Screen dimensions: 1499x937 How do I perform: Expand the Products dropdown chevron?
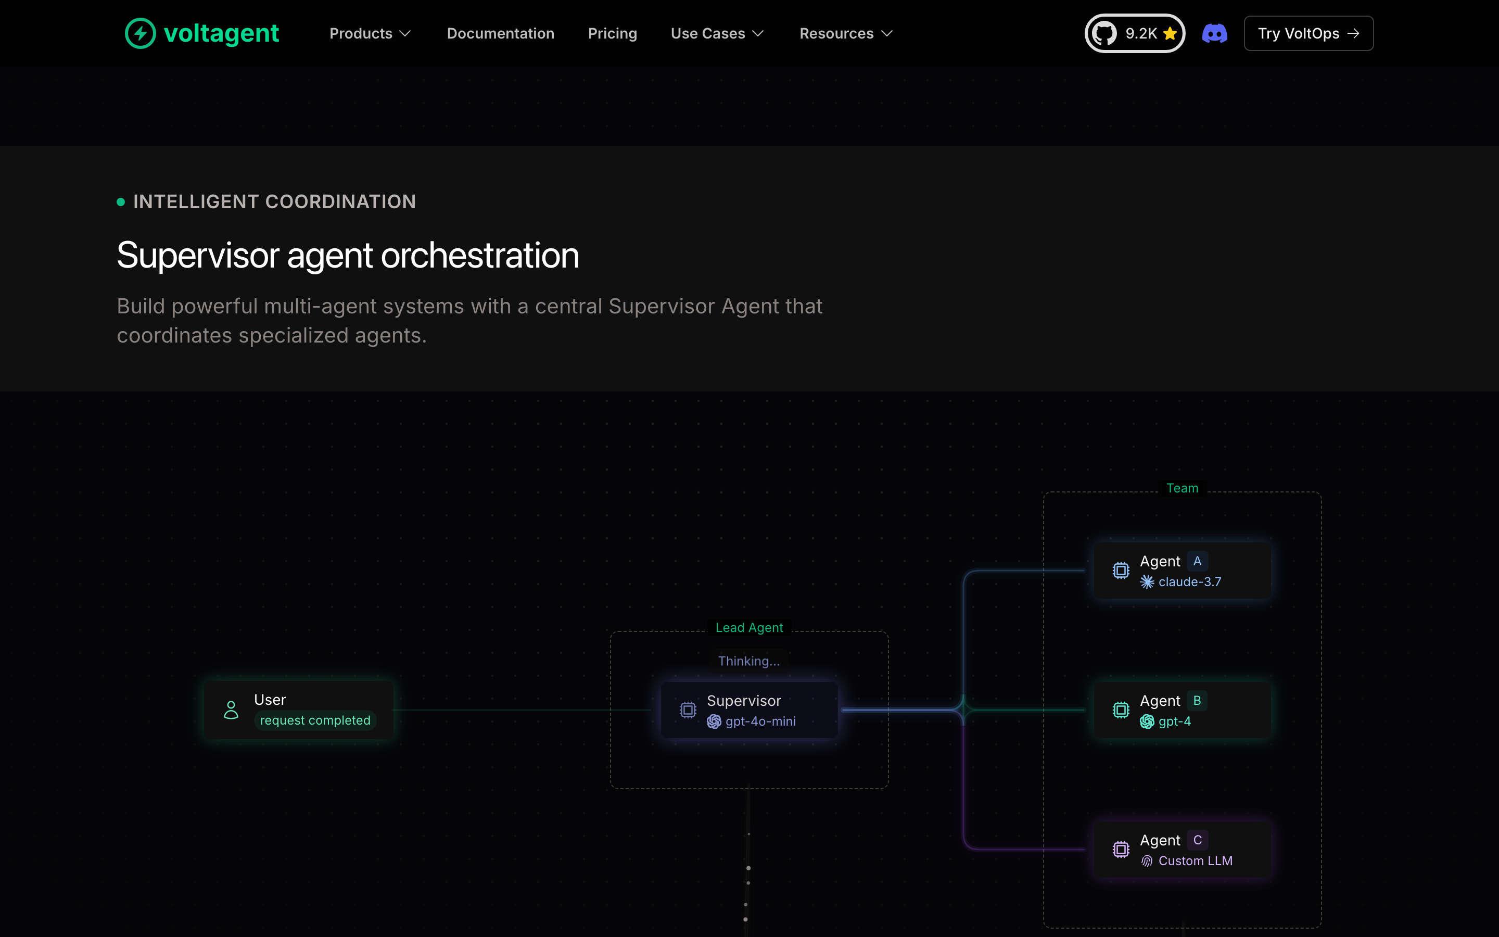tap(405, 33)
